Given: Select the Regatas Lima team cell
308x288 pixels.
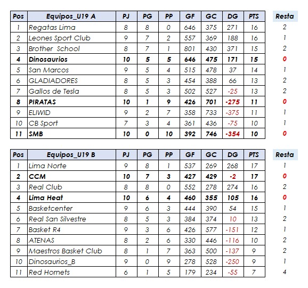Looking at the screenshot, I should click(72, 27).
